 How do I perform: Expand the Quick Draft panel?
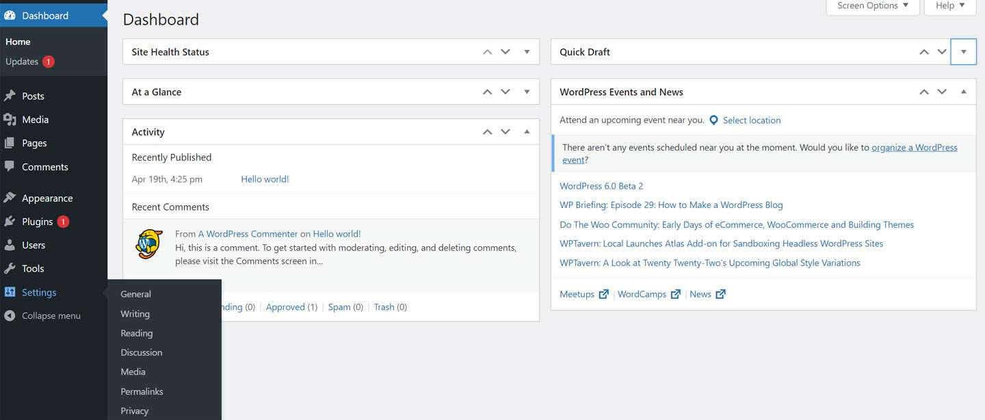point(963,52)
